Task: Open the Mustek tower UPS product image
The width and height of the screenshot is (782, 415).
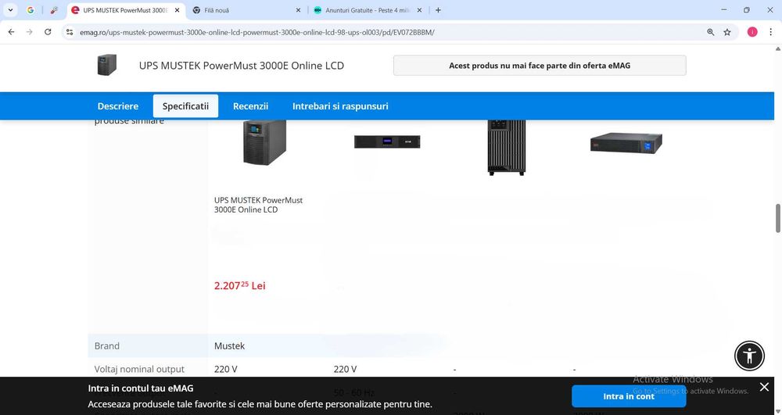Action: (264, 142)
